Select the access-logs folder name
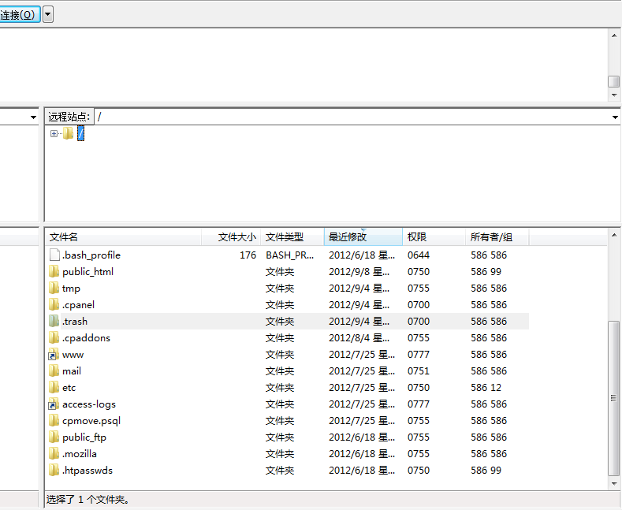622x510 pixels. [x=89, y=404]
